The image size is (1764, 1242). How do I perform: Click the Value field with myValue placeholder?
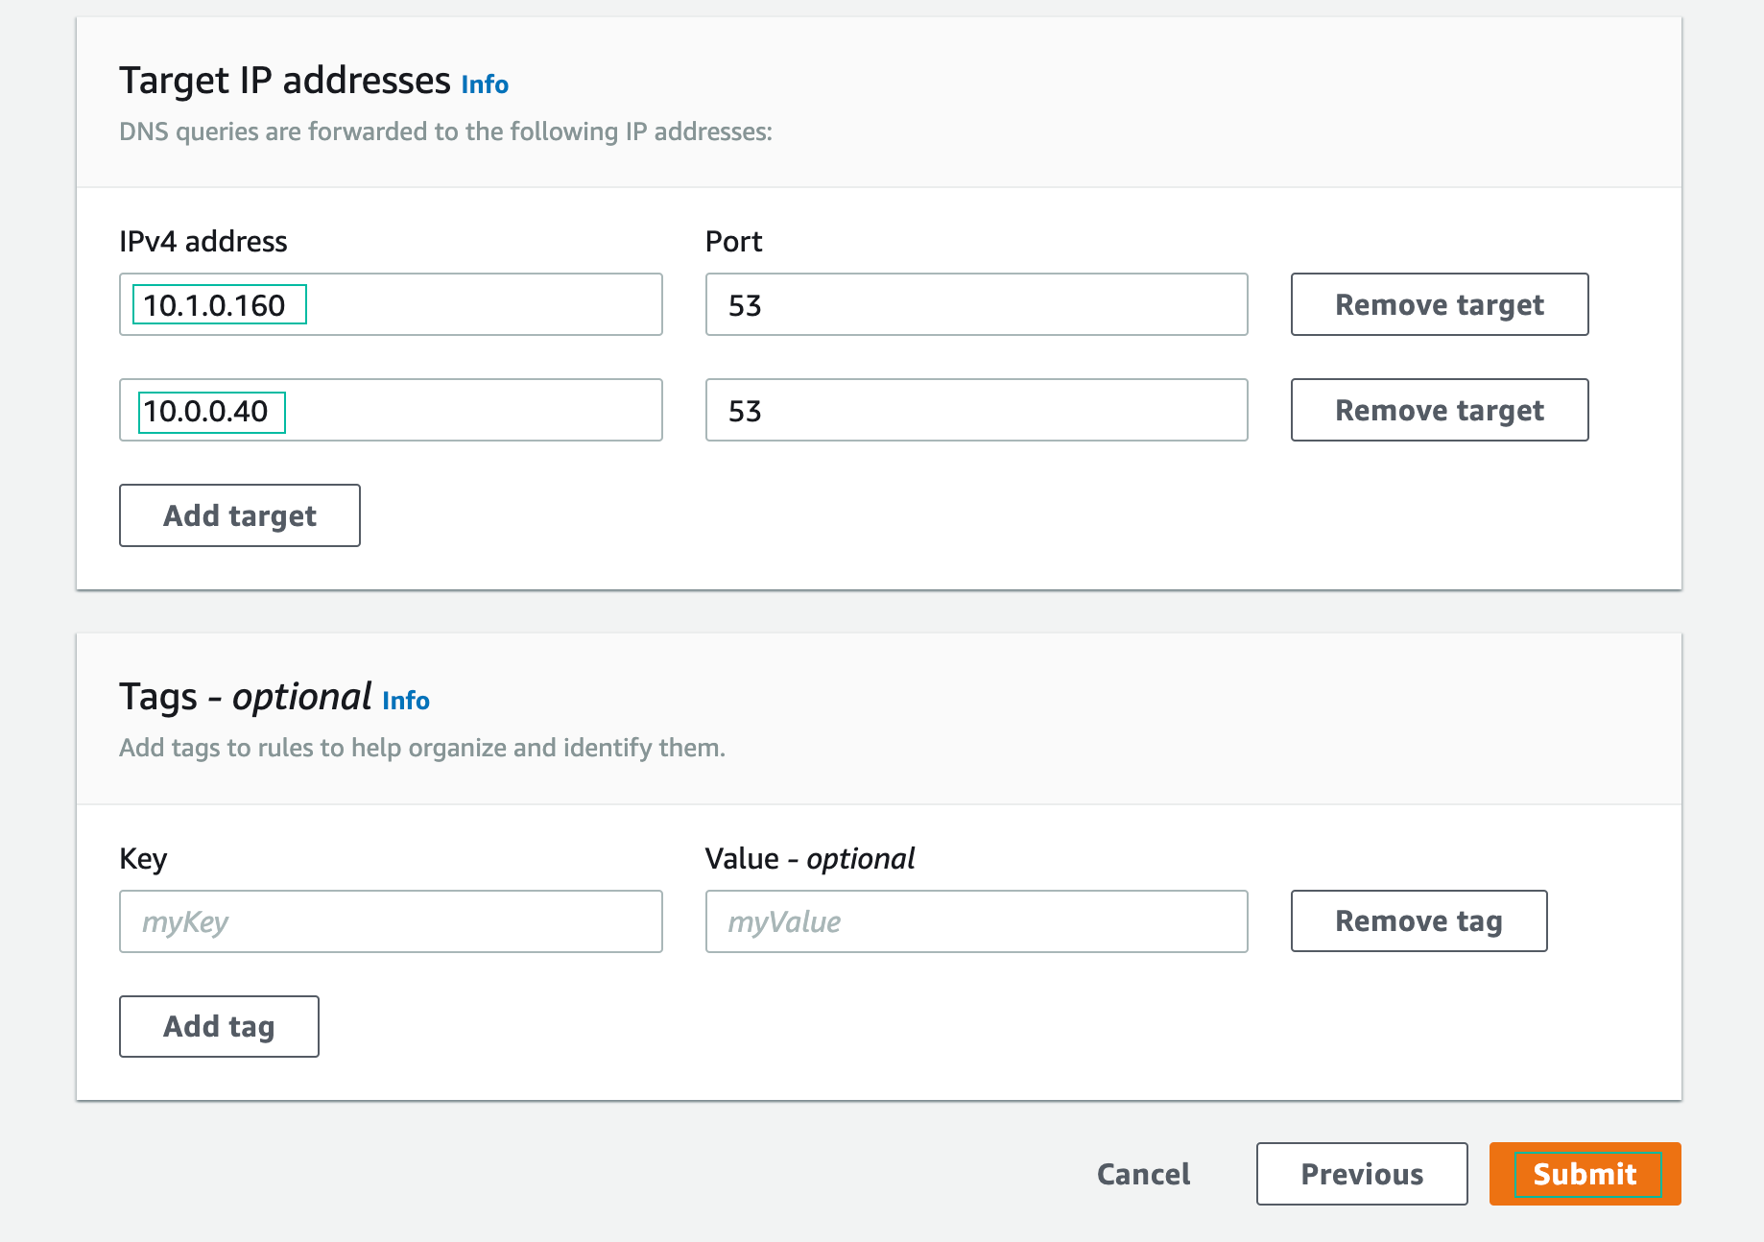point(975,921)
